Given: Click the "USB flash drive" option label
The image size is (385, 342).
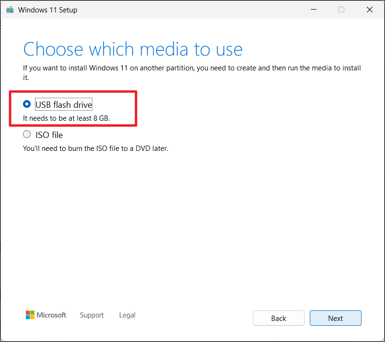Looking at the screenshot, I should (x=64, y=104).
